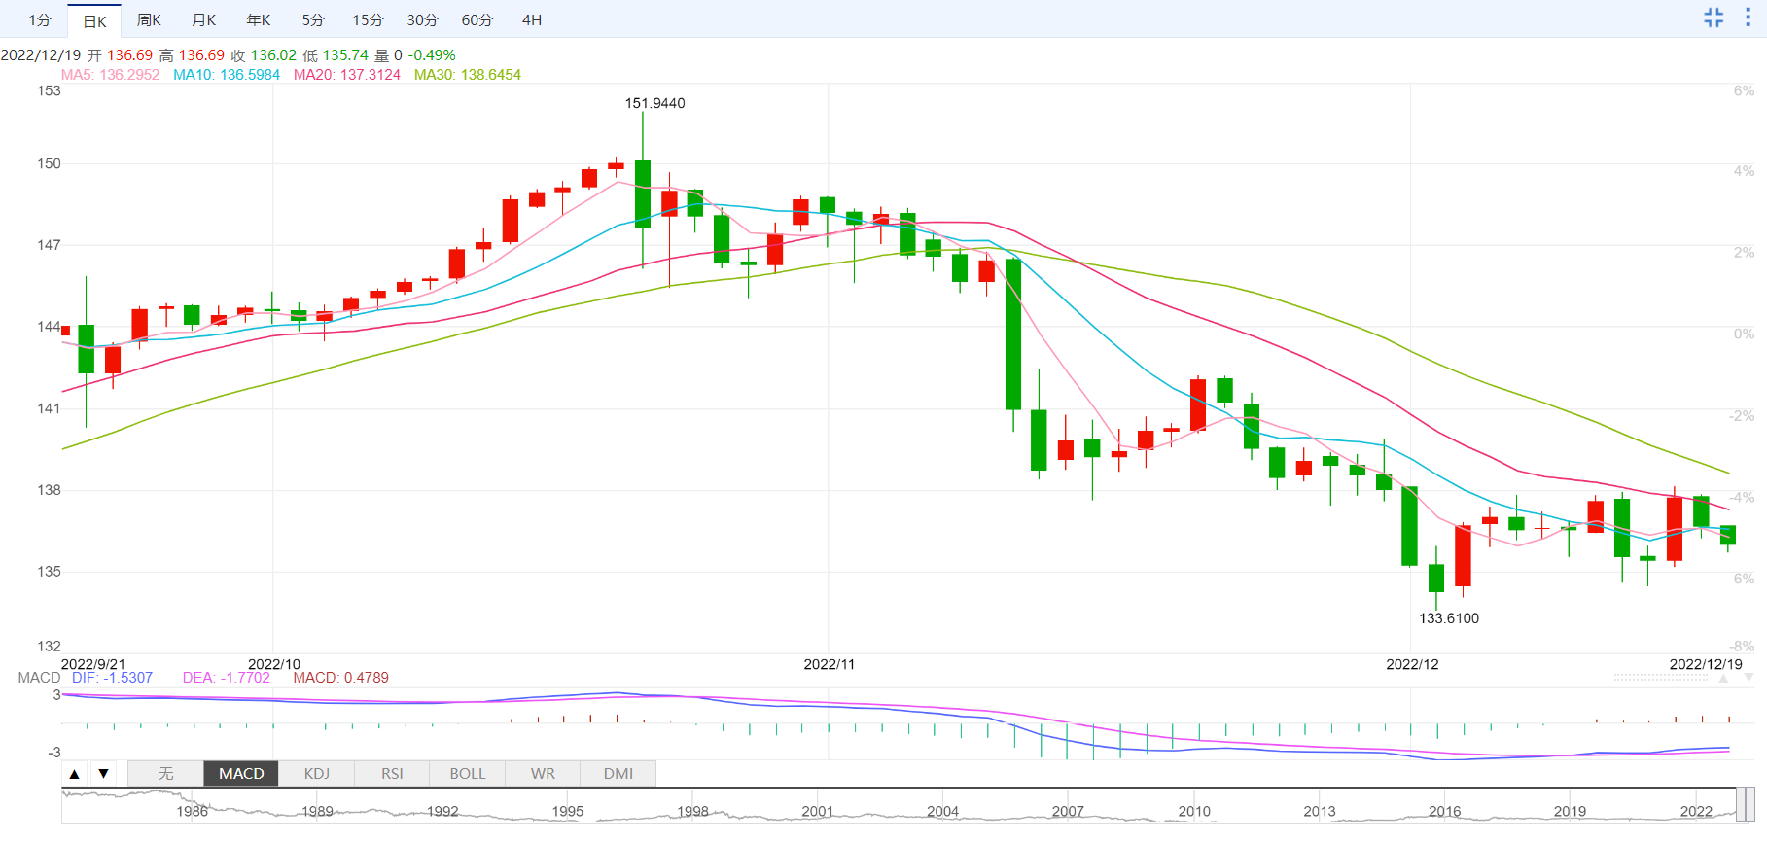This screenshot has width=1767, height=843.
Task: Click the DEA: -1.7702 readout
Action: pos(227,678)
